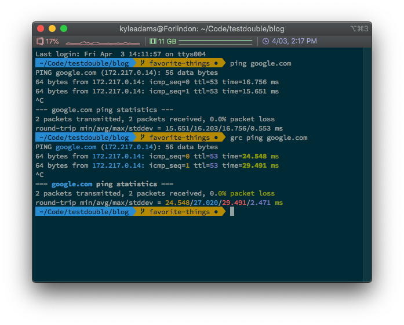Click the CPU chip icon in status bar
Screen dimensions: 404x325
click(40, 41)
